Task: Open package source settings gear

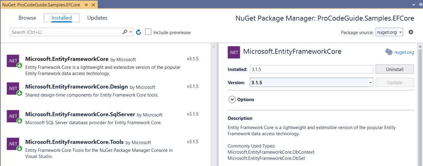Action: pyautogui.click(x=411, y=32)
